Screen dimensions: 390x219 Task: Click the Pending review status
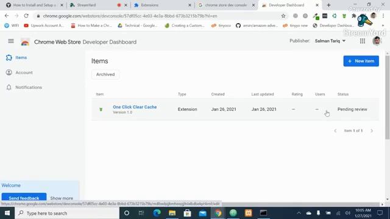pyautogui.click(x=352, y=109)
